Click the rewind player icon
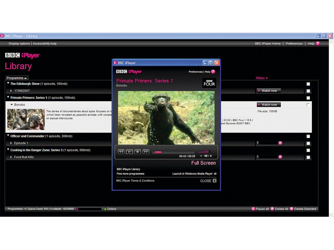 point(121,152)
